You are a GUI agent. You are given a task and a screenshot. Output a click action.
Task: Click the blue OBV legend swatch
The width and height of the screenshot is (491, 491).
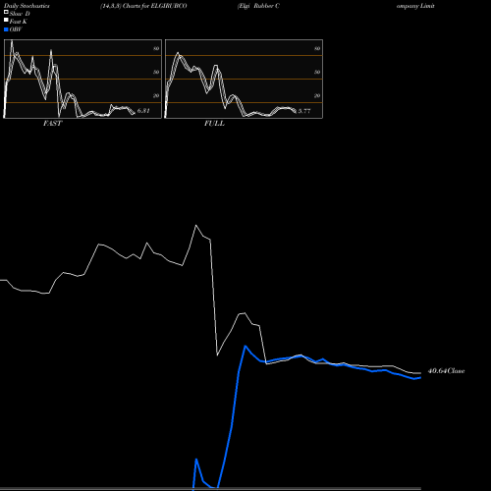click(6, 29)
